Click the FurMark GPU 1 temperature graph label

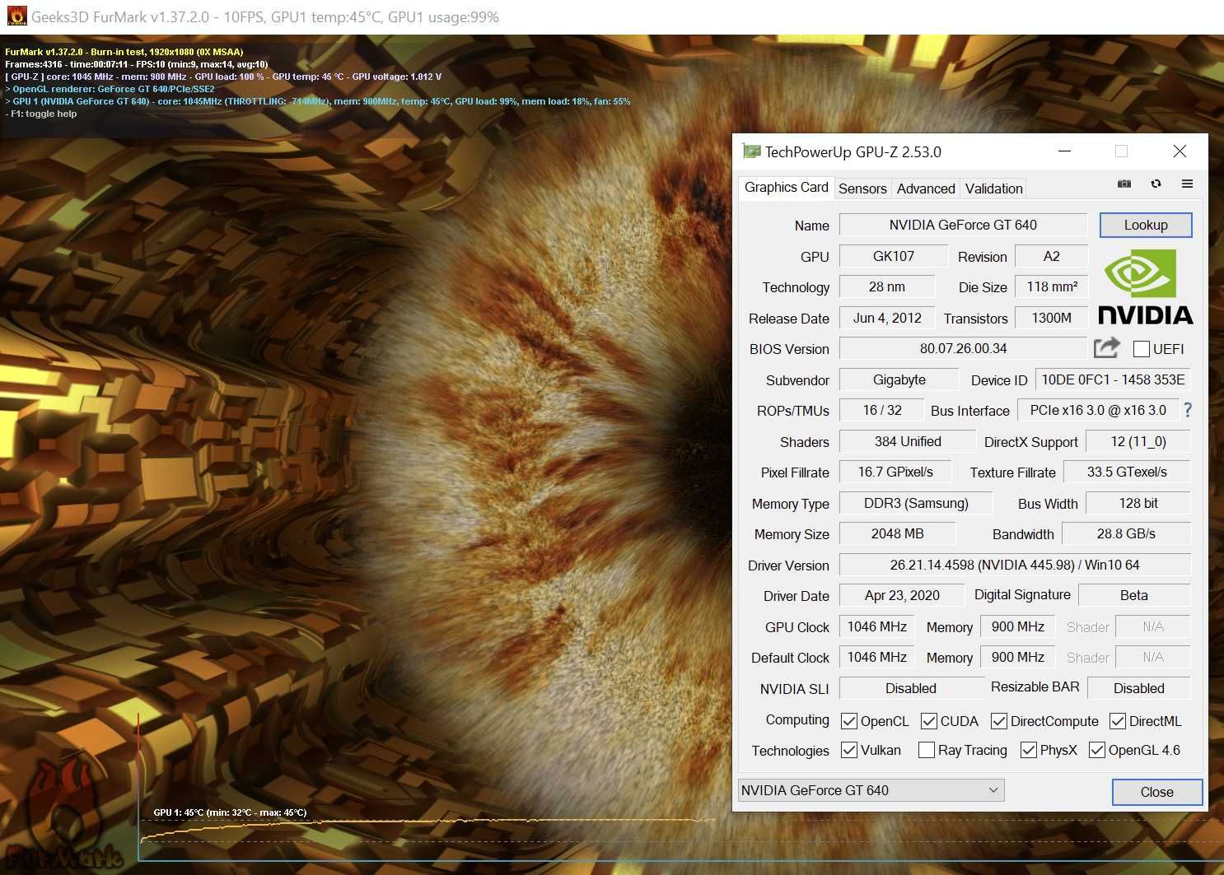230,812
